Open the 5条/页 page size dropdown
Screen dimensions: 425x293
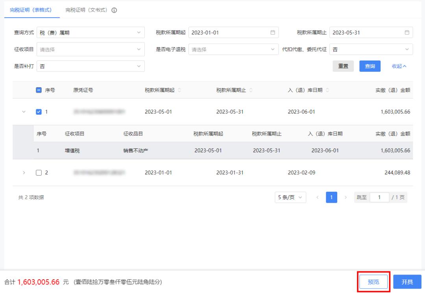click(290, 197)
